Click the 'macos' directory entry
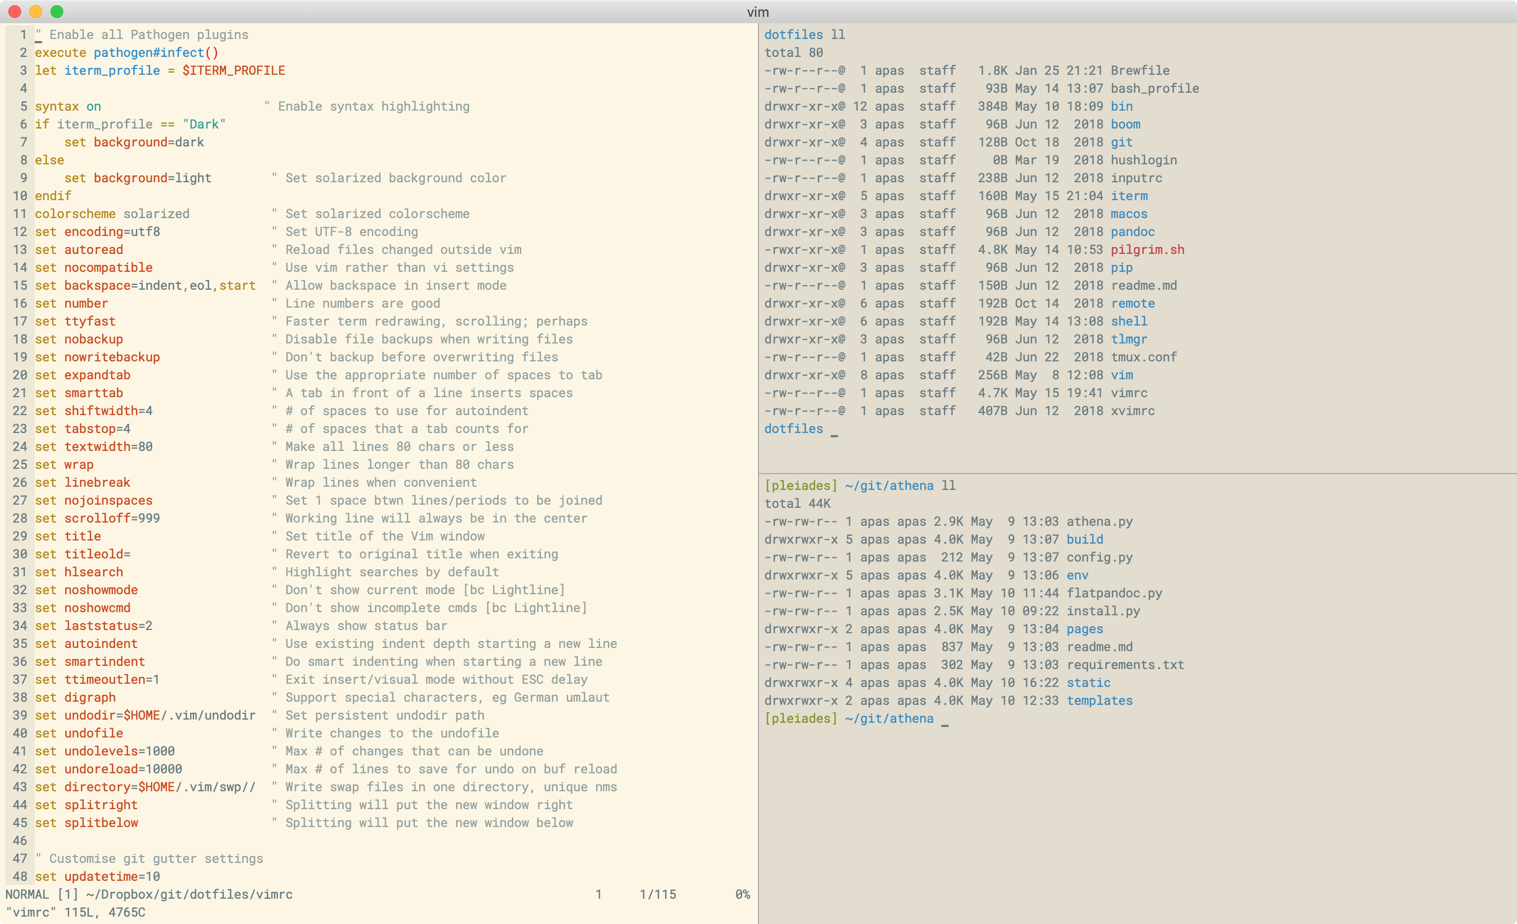Screen dimensions: 1517x924 1128,213
